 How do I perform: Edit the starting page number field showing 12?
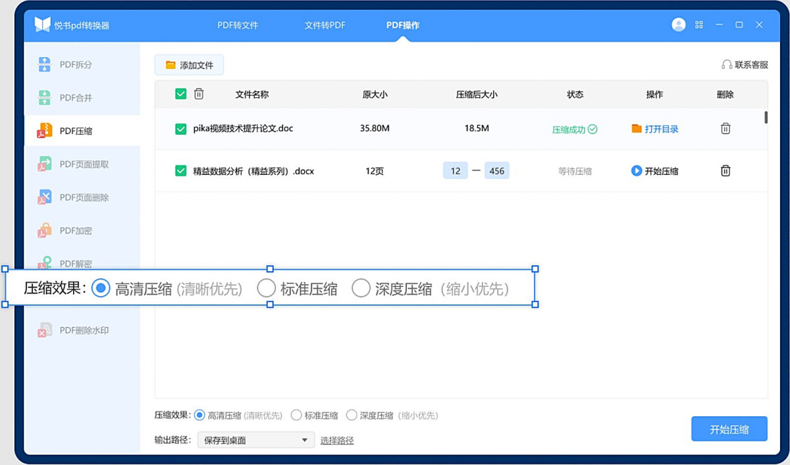click(455, 170)
